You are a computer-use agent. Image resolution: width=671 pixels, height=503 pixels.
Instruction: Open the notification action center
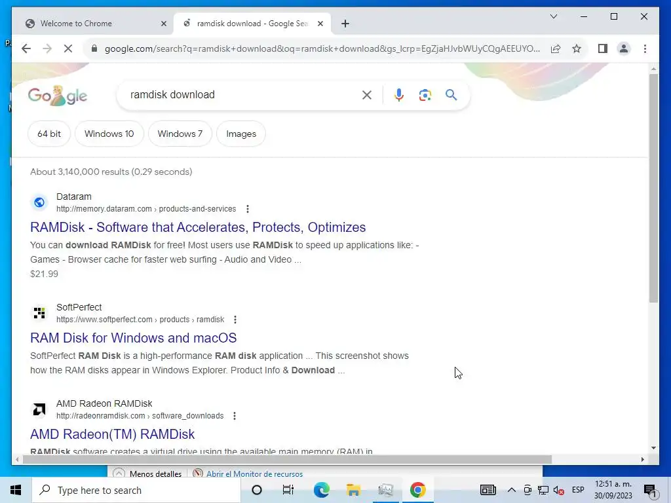651,491
